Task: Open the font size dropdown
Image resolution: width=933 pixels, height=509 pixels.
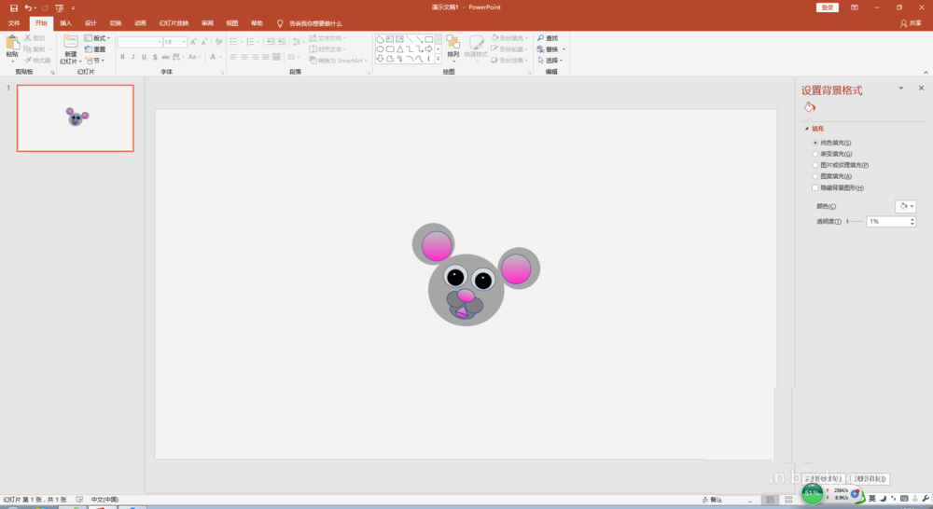Action: point(184,42)
